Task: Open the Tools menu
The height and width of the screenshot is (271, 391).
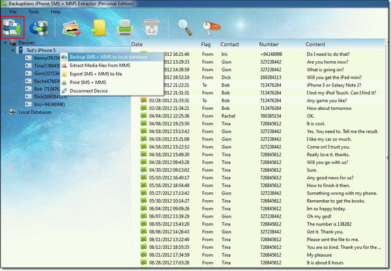Action: (33, 12)
